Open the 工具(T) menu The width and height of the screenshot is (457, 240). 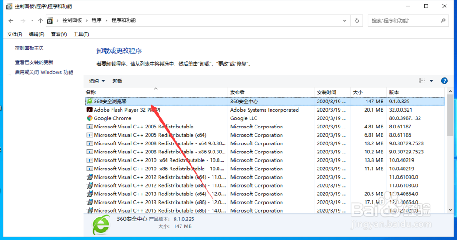81,34
